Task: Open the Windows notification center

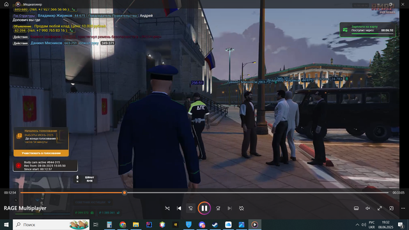Action: 401,224
